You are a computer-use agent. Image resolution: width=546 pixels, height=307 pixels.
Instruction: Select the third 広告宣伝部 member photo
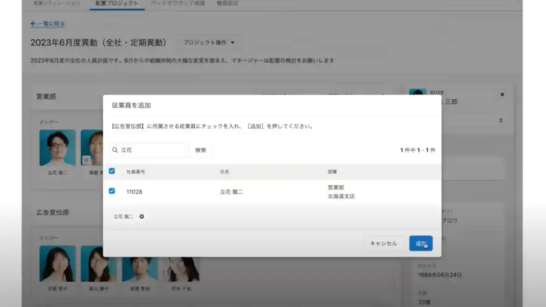[x=140, y=263]
